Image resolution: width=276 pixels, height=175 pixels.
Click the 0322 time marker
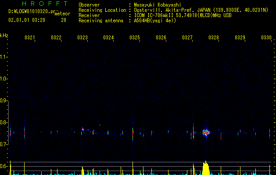(56, 38)
